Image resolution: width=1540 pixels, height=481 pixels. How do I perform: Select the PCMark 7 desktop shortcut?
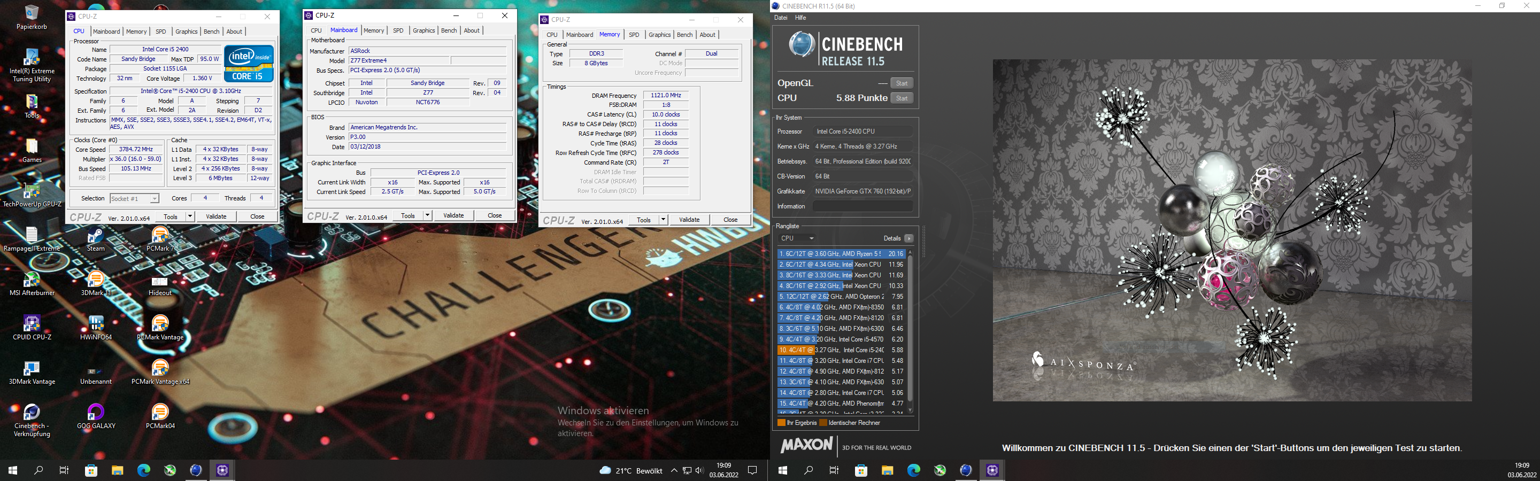coord(160,240)
